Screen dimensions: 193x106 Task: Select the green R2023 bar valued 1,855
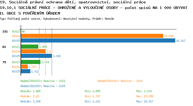pyautogui.click(x=30, y=47)
